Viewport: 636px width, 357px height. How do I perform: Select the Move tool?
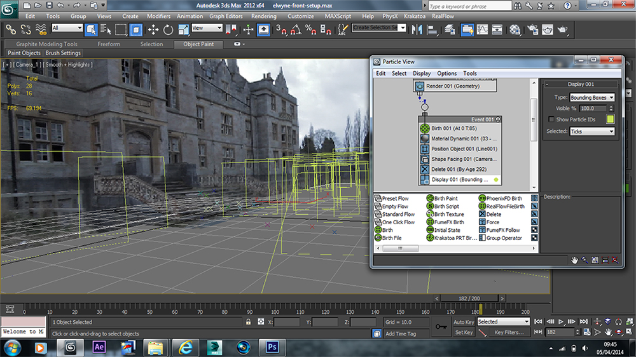coord(153,29)
